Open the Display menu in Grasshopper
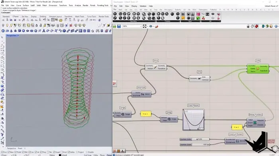 134,6
